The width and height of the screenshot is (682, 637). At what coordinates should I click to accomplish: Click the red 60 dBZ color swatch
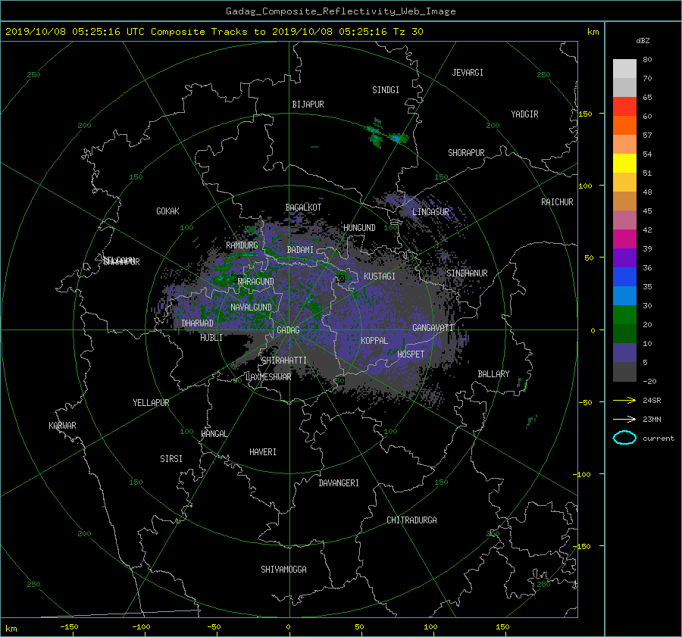tap(624, 107)
